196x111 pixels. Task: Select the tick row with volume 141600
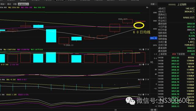click(176, 88)
